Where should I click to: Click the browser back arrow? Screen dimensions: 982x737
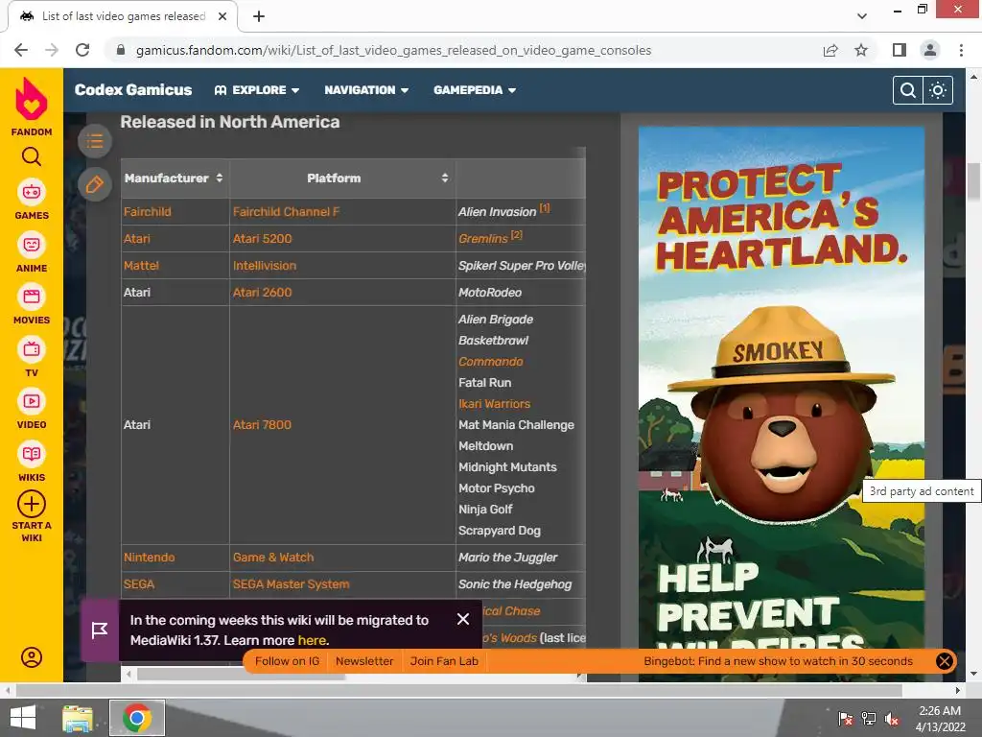pyautogui.click(x=21, y=50)
